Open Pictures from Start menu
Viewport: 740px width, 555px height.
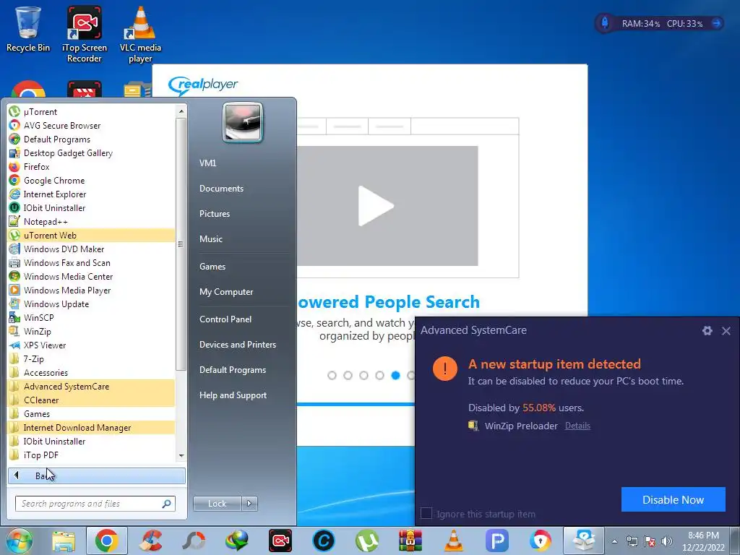[215, 214]
